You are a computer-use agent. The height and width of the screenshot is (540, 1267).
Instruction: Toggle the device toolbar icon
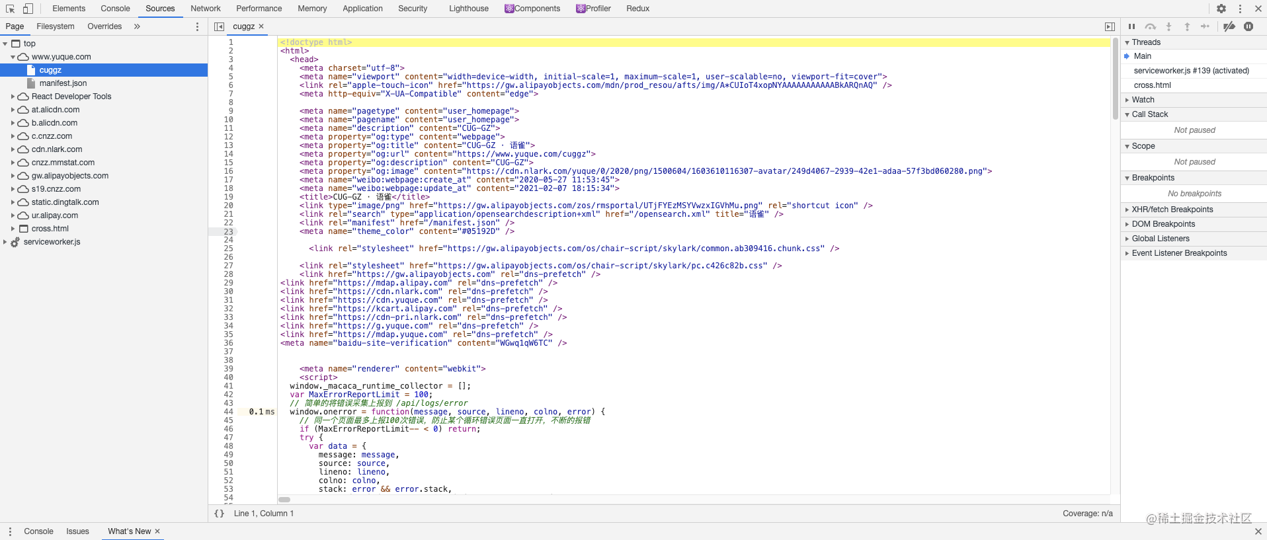[x=28, y=9]
